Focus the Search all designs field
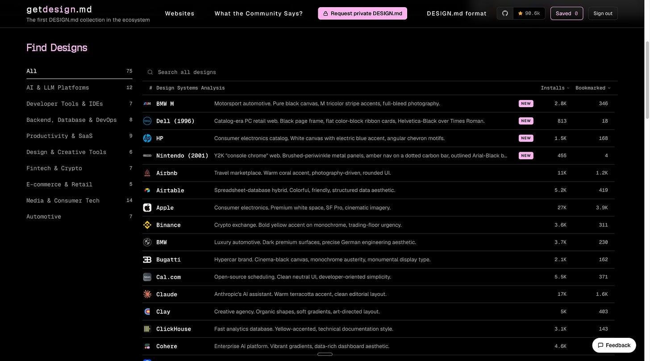650x361 pixels. pyautogui.click(x=380, y=72)
